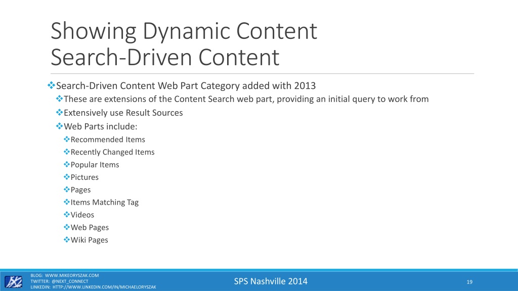
Task: Open the LinkedIn profile URL in footer
Action: [104, 287]
